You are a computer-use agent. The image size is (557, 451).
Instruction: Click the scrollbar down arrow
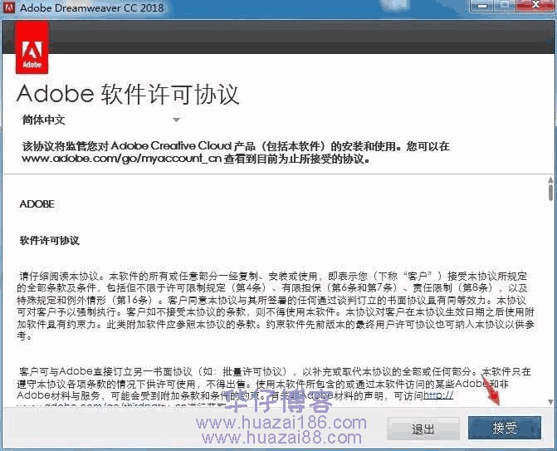click(x=550, y=402)
